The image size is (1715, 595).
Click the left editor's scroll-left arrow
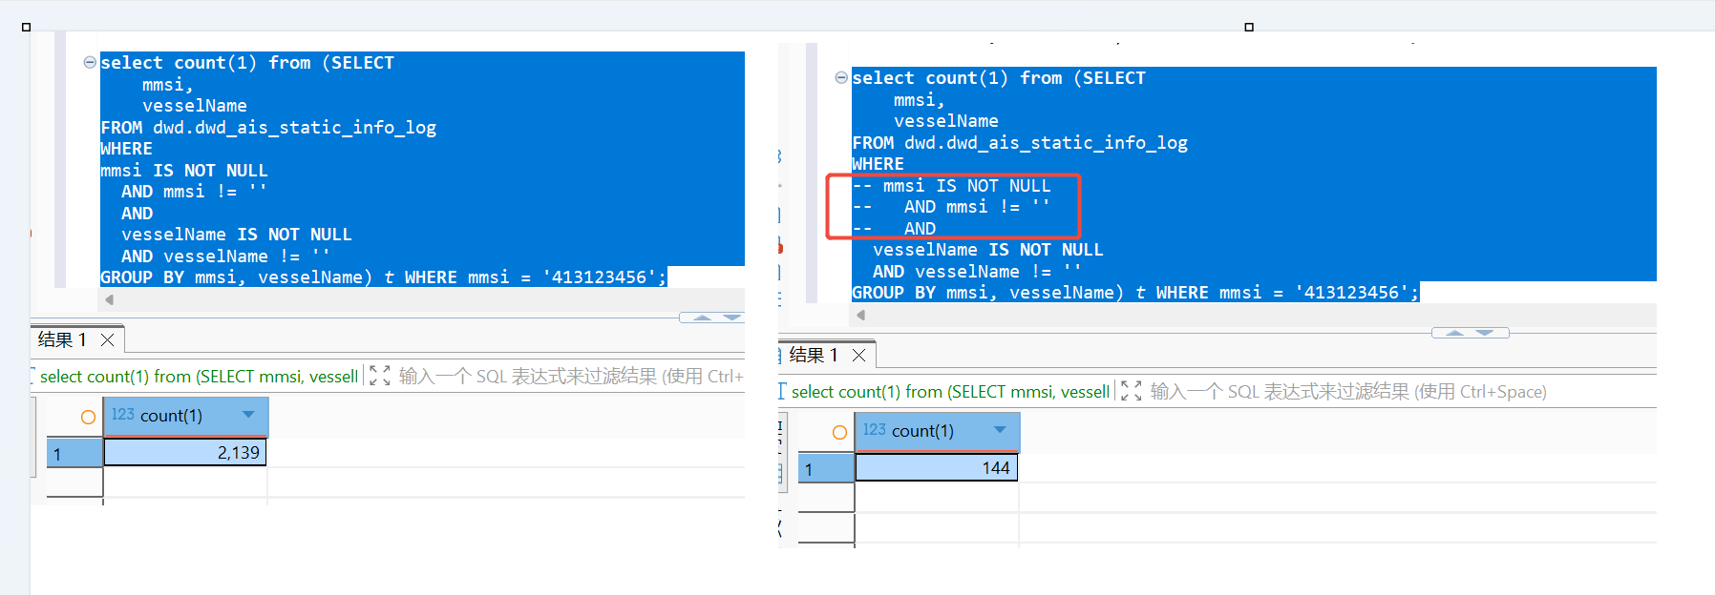110,299
